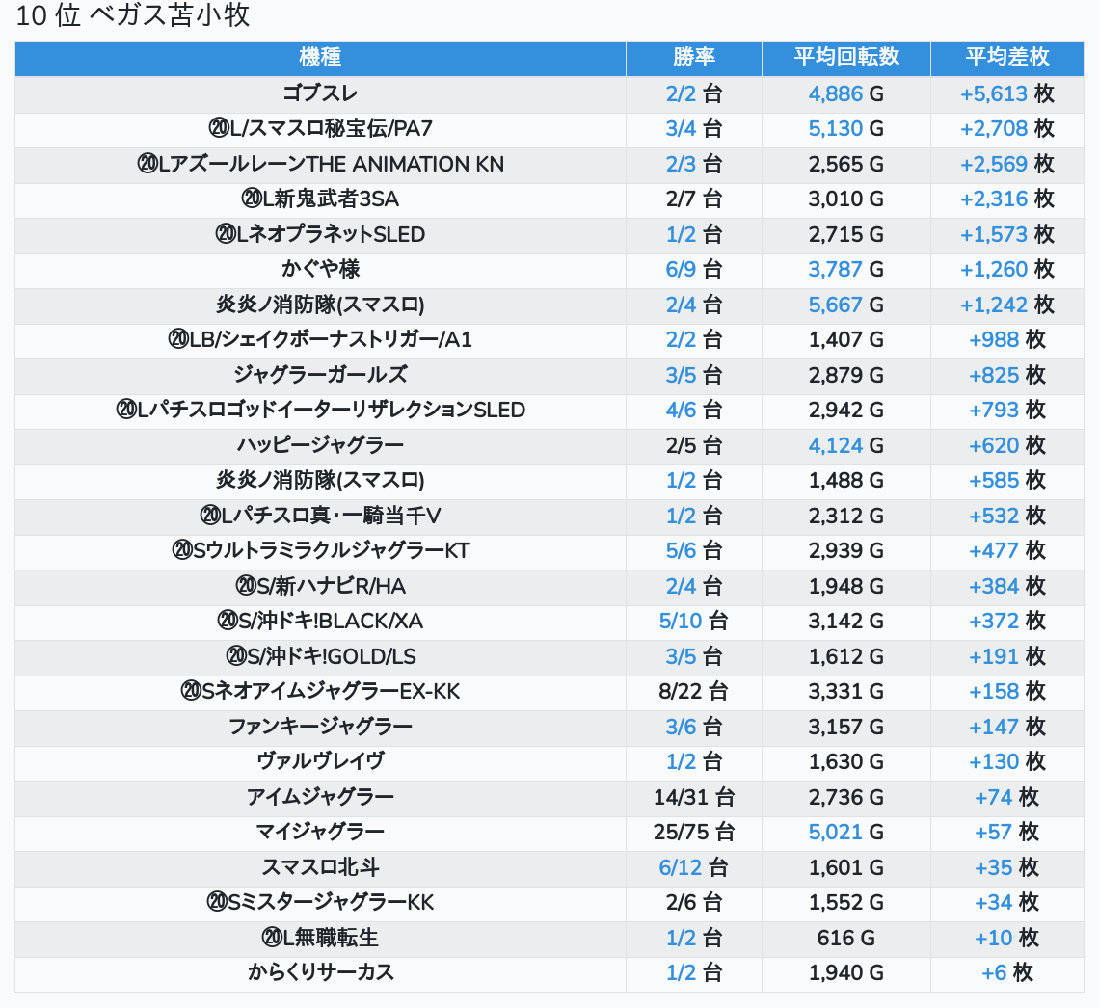
Task: Open the かぐや様 machine row
Action: point(320,269)
